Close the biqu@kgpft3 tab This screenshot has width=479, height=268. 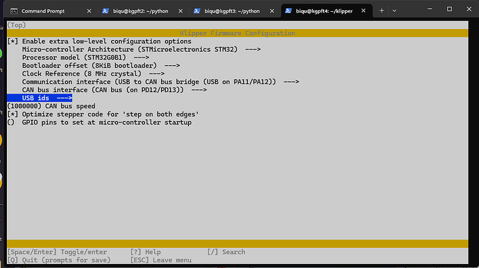(272, 11)
